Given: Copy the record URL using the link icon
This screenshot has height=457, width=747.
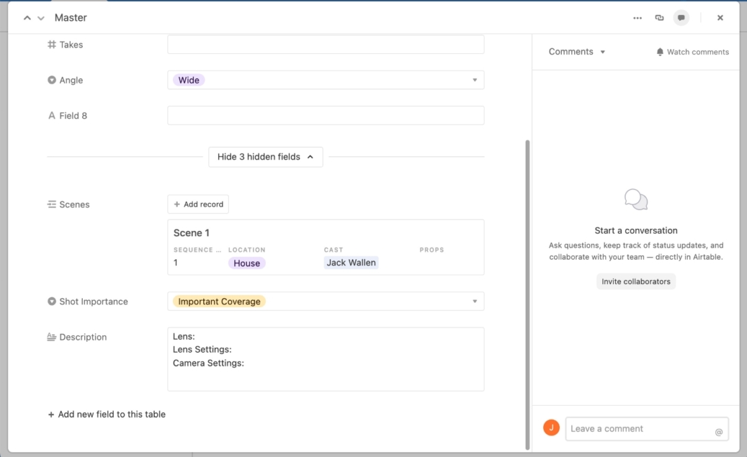Looking at the screenshot, I should pyautogui.click(x=660, y=17).
